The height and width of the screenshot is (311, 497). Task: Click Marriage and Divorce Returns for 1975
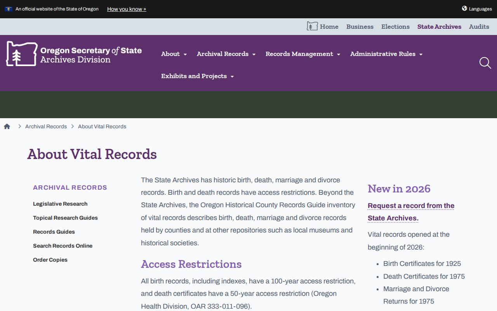point(416,295)
